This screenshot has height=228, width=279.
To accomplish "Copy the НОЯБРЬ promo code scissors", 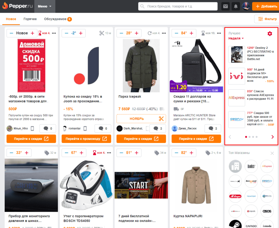I will (x=161, y=119).
